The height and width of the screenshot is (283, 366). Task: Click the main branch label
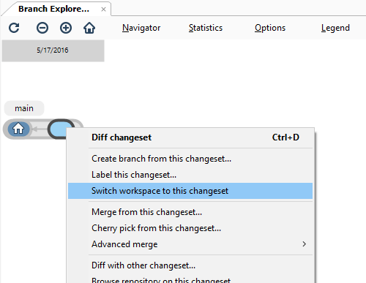[x=24, y=108]
